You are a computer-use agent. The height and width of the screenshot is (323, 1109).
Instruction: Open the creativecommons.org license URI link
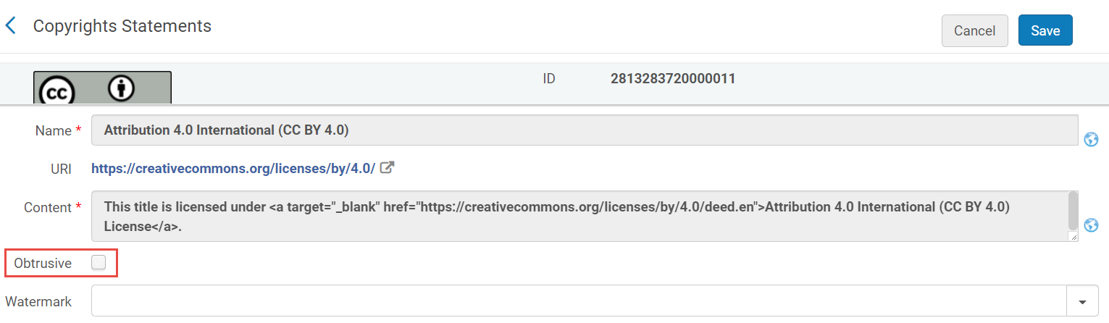(233, 169)
